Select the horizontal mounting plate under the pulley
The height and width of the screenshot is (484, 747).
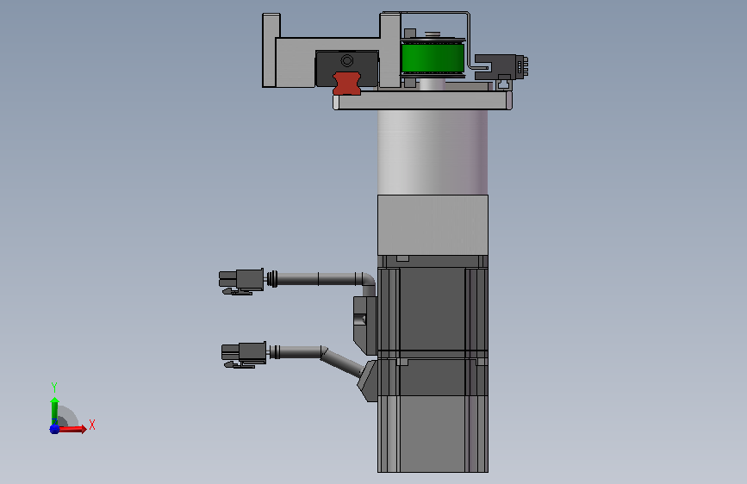click(x=422, y=101)
